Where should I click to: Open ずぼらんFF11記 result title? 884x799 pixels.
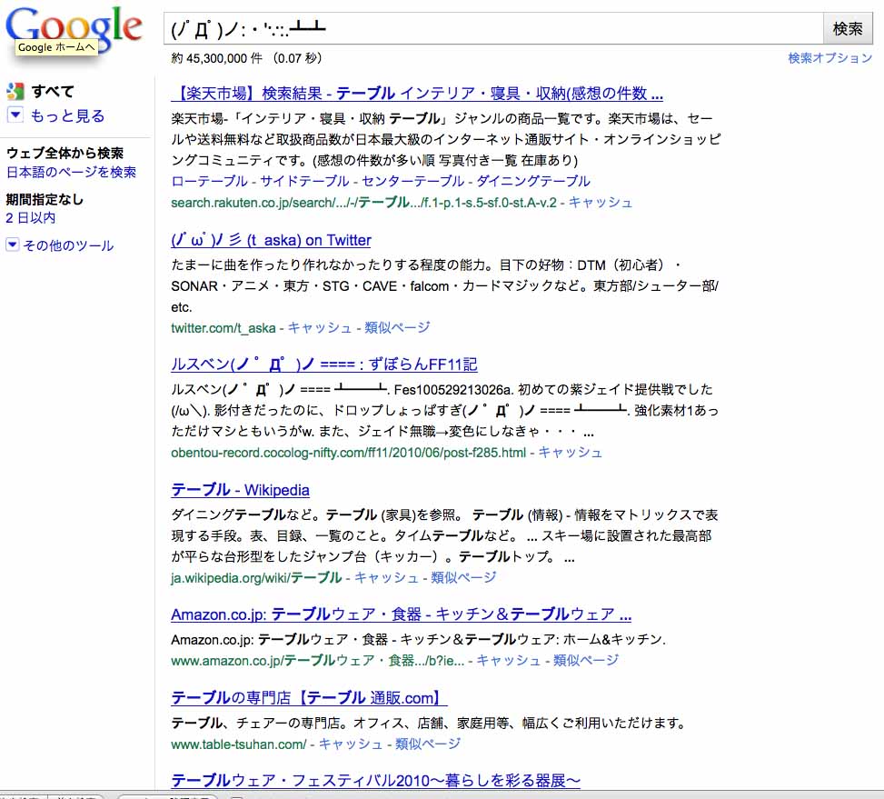point(324,365)
